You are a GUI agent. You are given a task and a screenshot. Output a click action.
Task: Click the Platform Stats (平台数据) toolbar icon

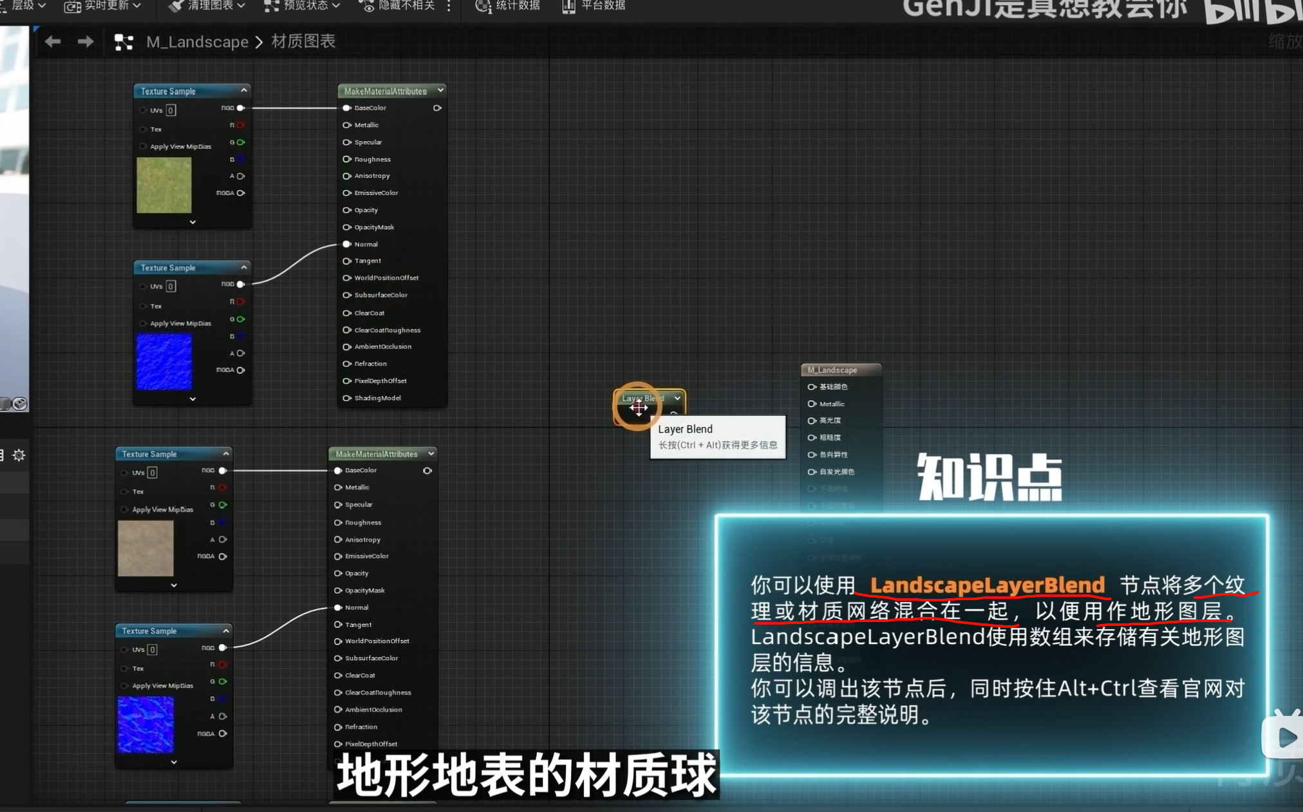tap(568, 6)
